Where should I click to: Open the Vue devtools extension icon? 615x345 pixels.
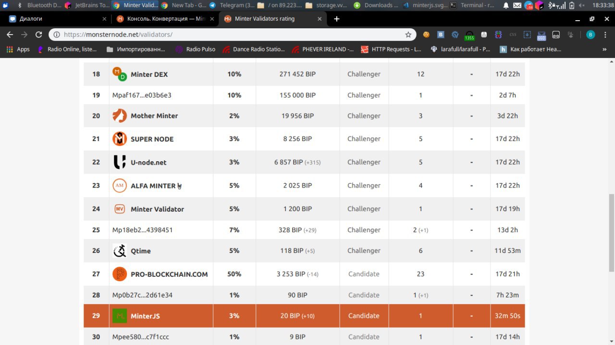tap(455, 35)
